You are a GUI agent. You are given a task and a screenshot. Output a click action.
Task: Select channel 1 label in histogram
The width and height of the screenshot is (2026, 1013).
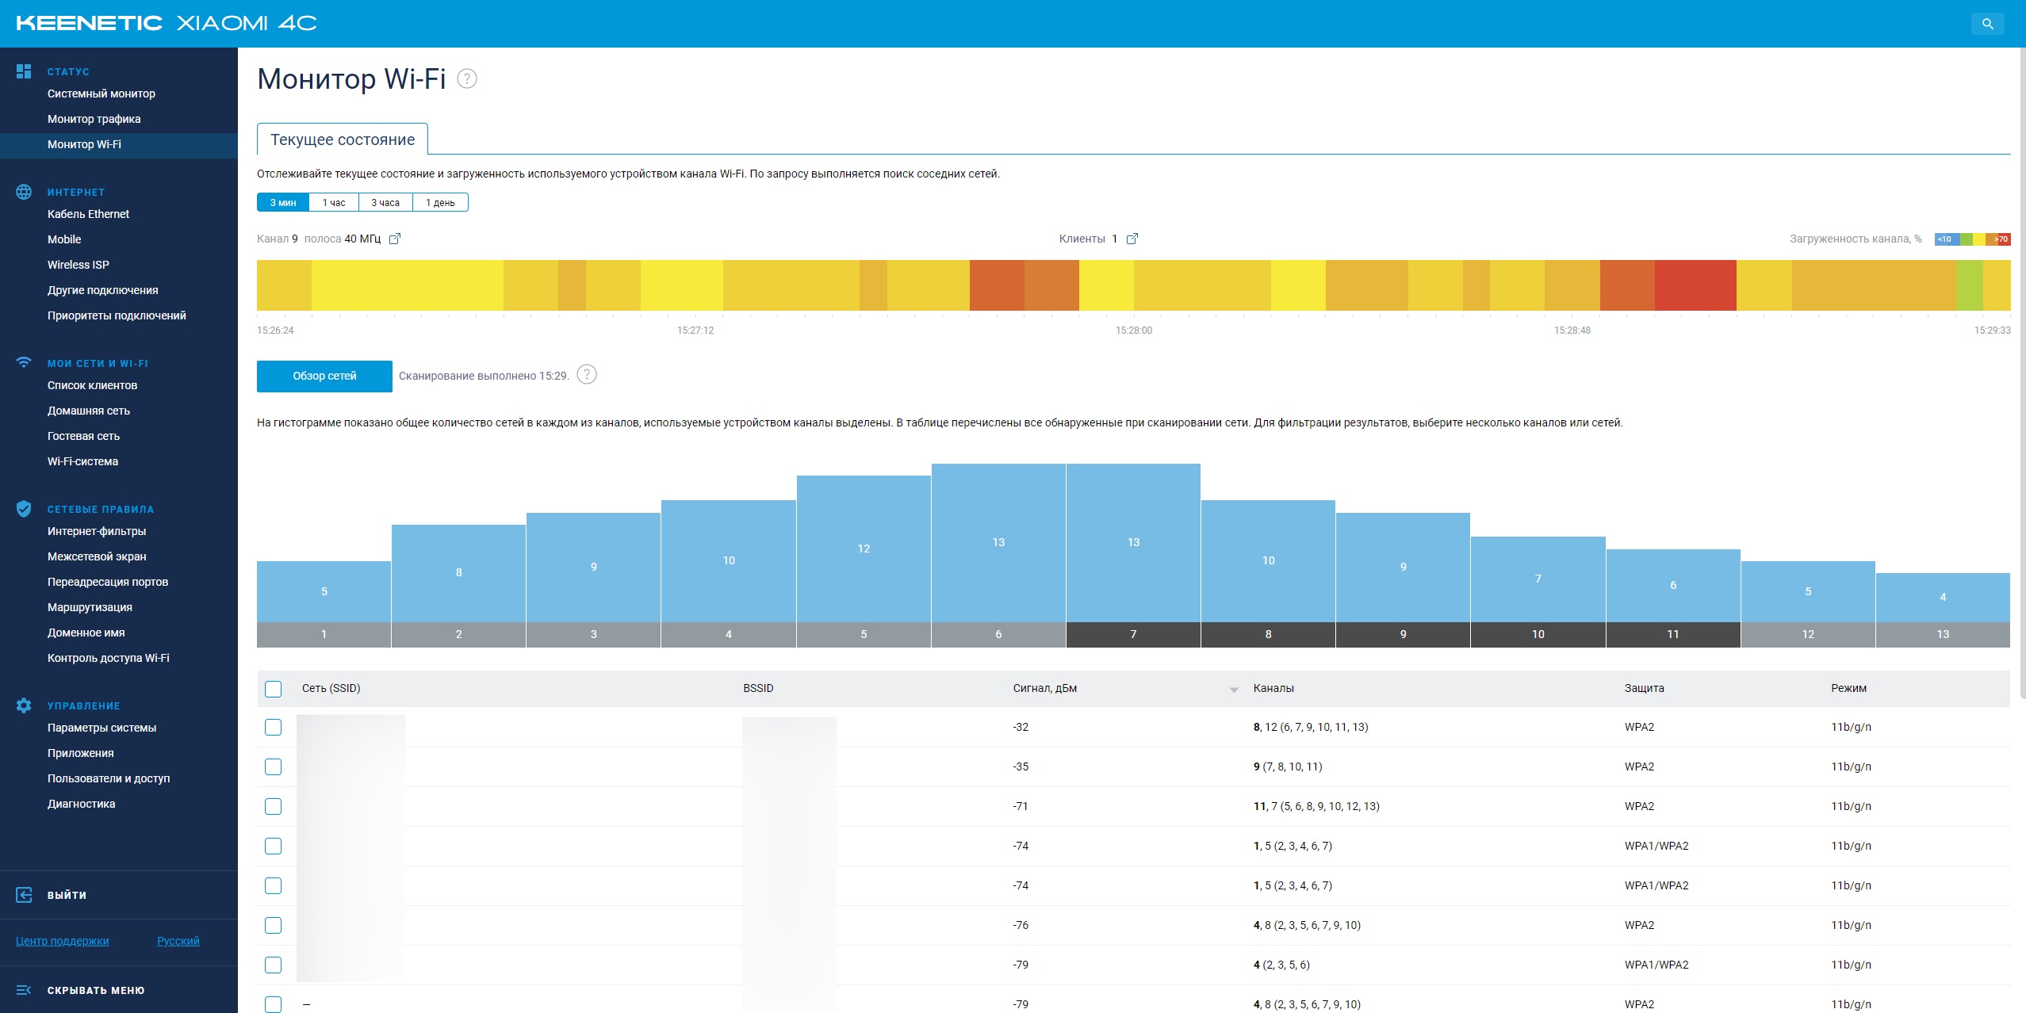point(324,634)
